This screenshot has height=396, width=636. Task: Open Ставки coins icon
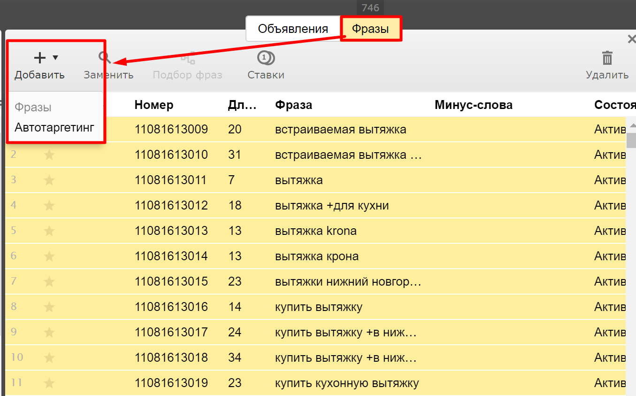[x=266, y=58]
